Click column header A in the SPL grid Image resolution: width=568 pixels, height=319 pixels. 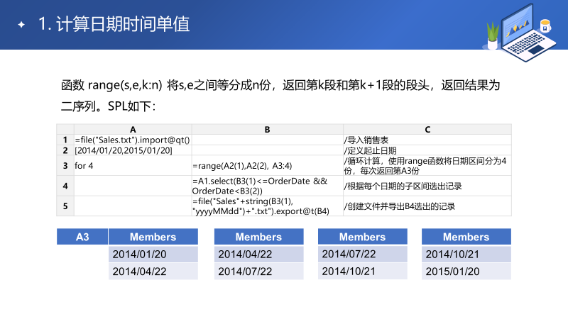click(133, 130)
